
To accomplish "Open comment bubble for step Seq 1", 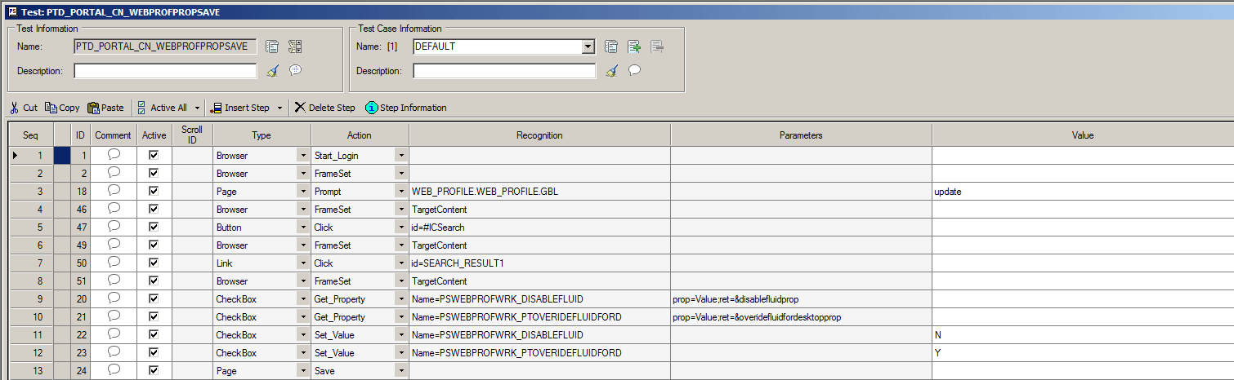I will pos(114,155).
